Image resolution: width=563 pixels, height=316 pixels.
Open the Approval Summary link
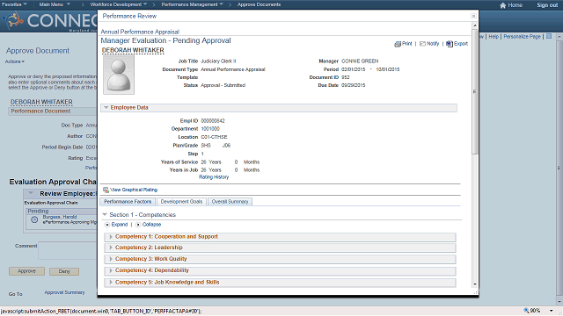point(64,292)
